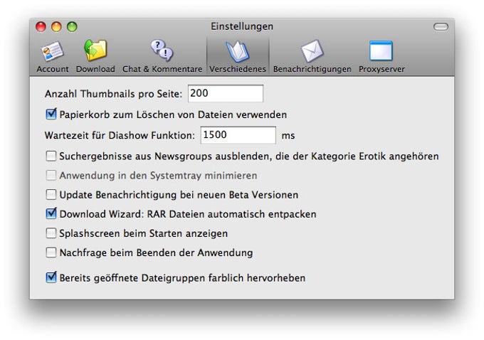Click the Benachrichtigungen tab label
Image resolution: width=484 pixels, height=340 pixels.
pos(312,69)
